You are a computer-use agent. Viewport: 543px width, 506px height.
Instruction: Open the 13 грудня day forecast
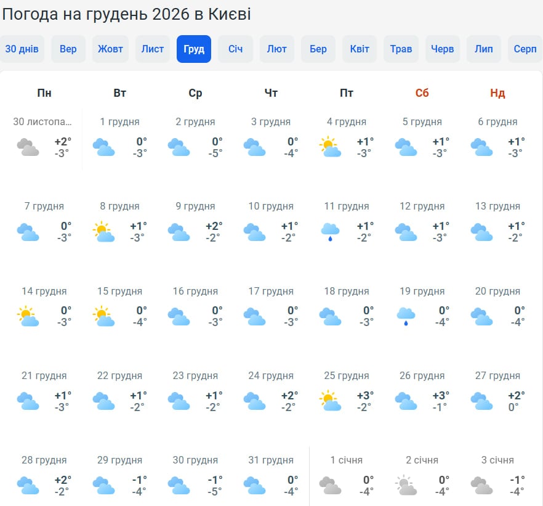click(497, 222)
